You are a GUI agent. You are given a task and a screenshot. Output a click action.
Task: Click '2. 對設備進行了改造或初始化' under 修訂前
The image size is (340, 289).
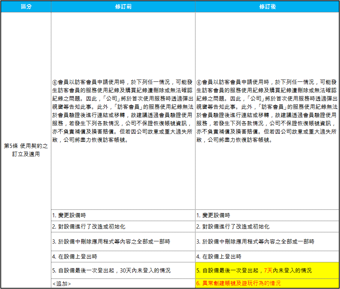88,227
